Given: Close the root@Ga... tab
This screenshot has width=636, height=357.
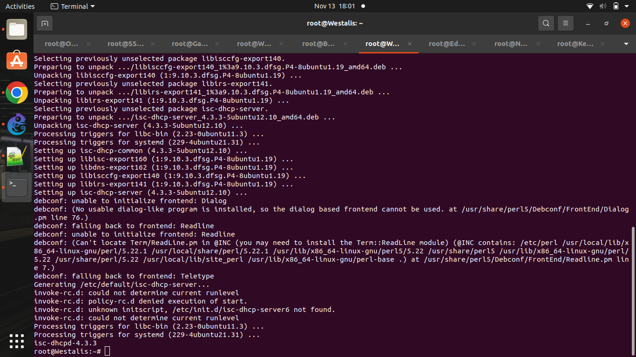Looking at the screenshot, I should click(x=218, y=44).
